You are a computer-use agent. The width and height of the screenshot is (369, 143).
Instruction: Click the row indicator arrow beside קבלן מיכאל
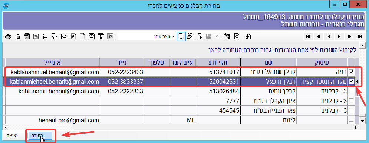357,82
